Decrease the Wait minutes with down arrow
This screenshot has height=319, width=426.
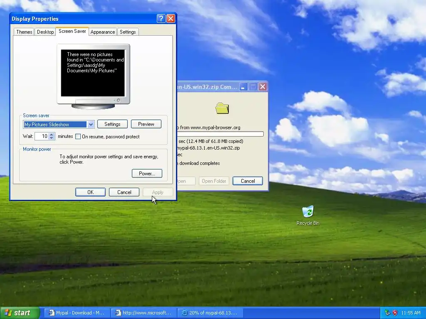point(52,138)
